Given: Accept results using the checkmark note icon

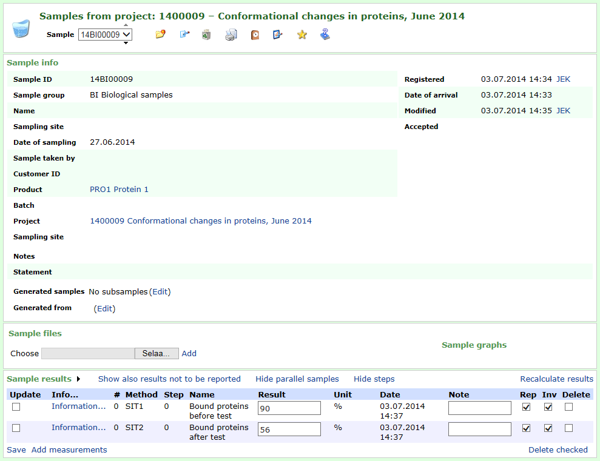Looking at the screenshot, I should pos(277,35).
